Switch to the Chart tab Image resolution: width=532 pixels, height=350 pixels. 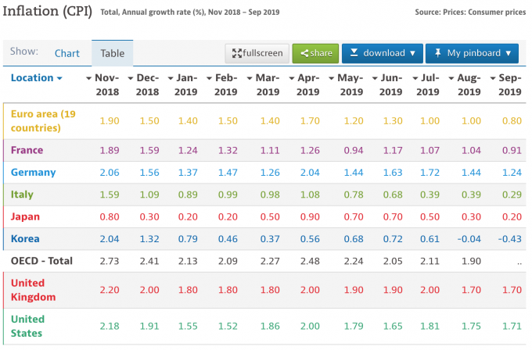pyautogui.click(x=67, y=53)
